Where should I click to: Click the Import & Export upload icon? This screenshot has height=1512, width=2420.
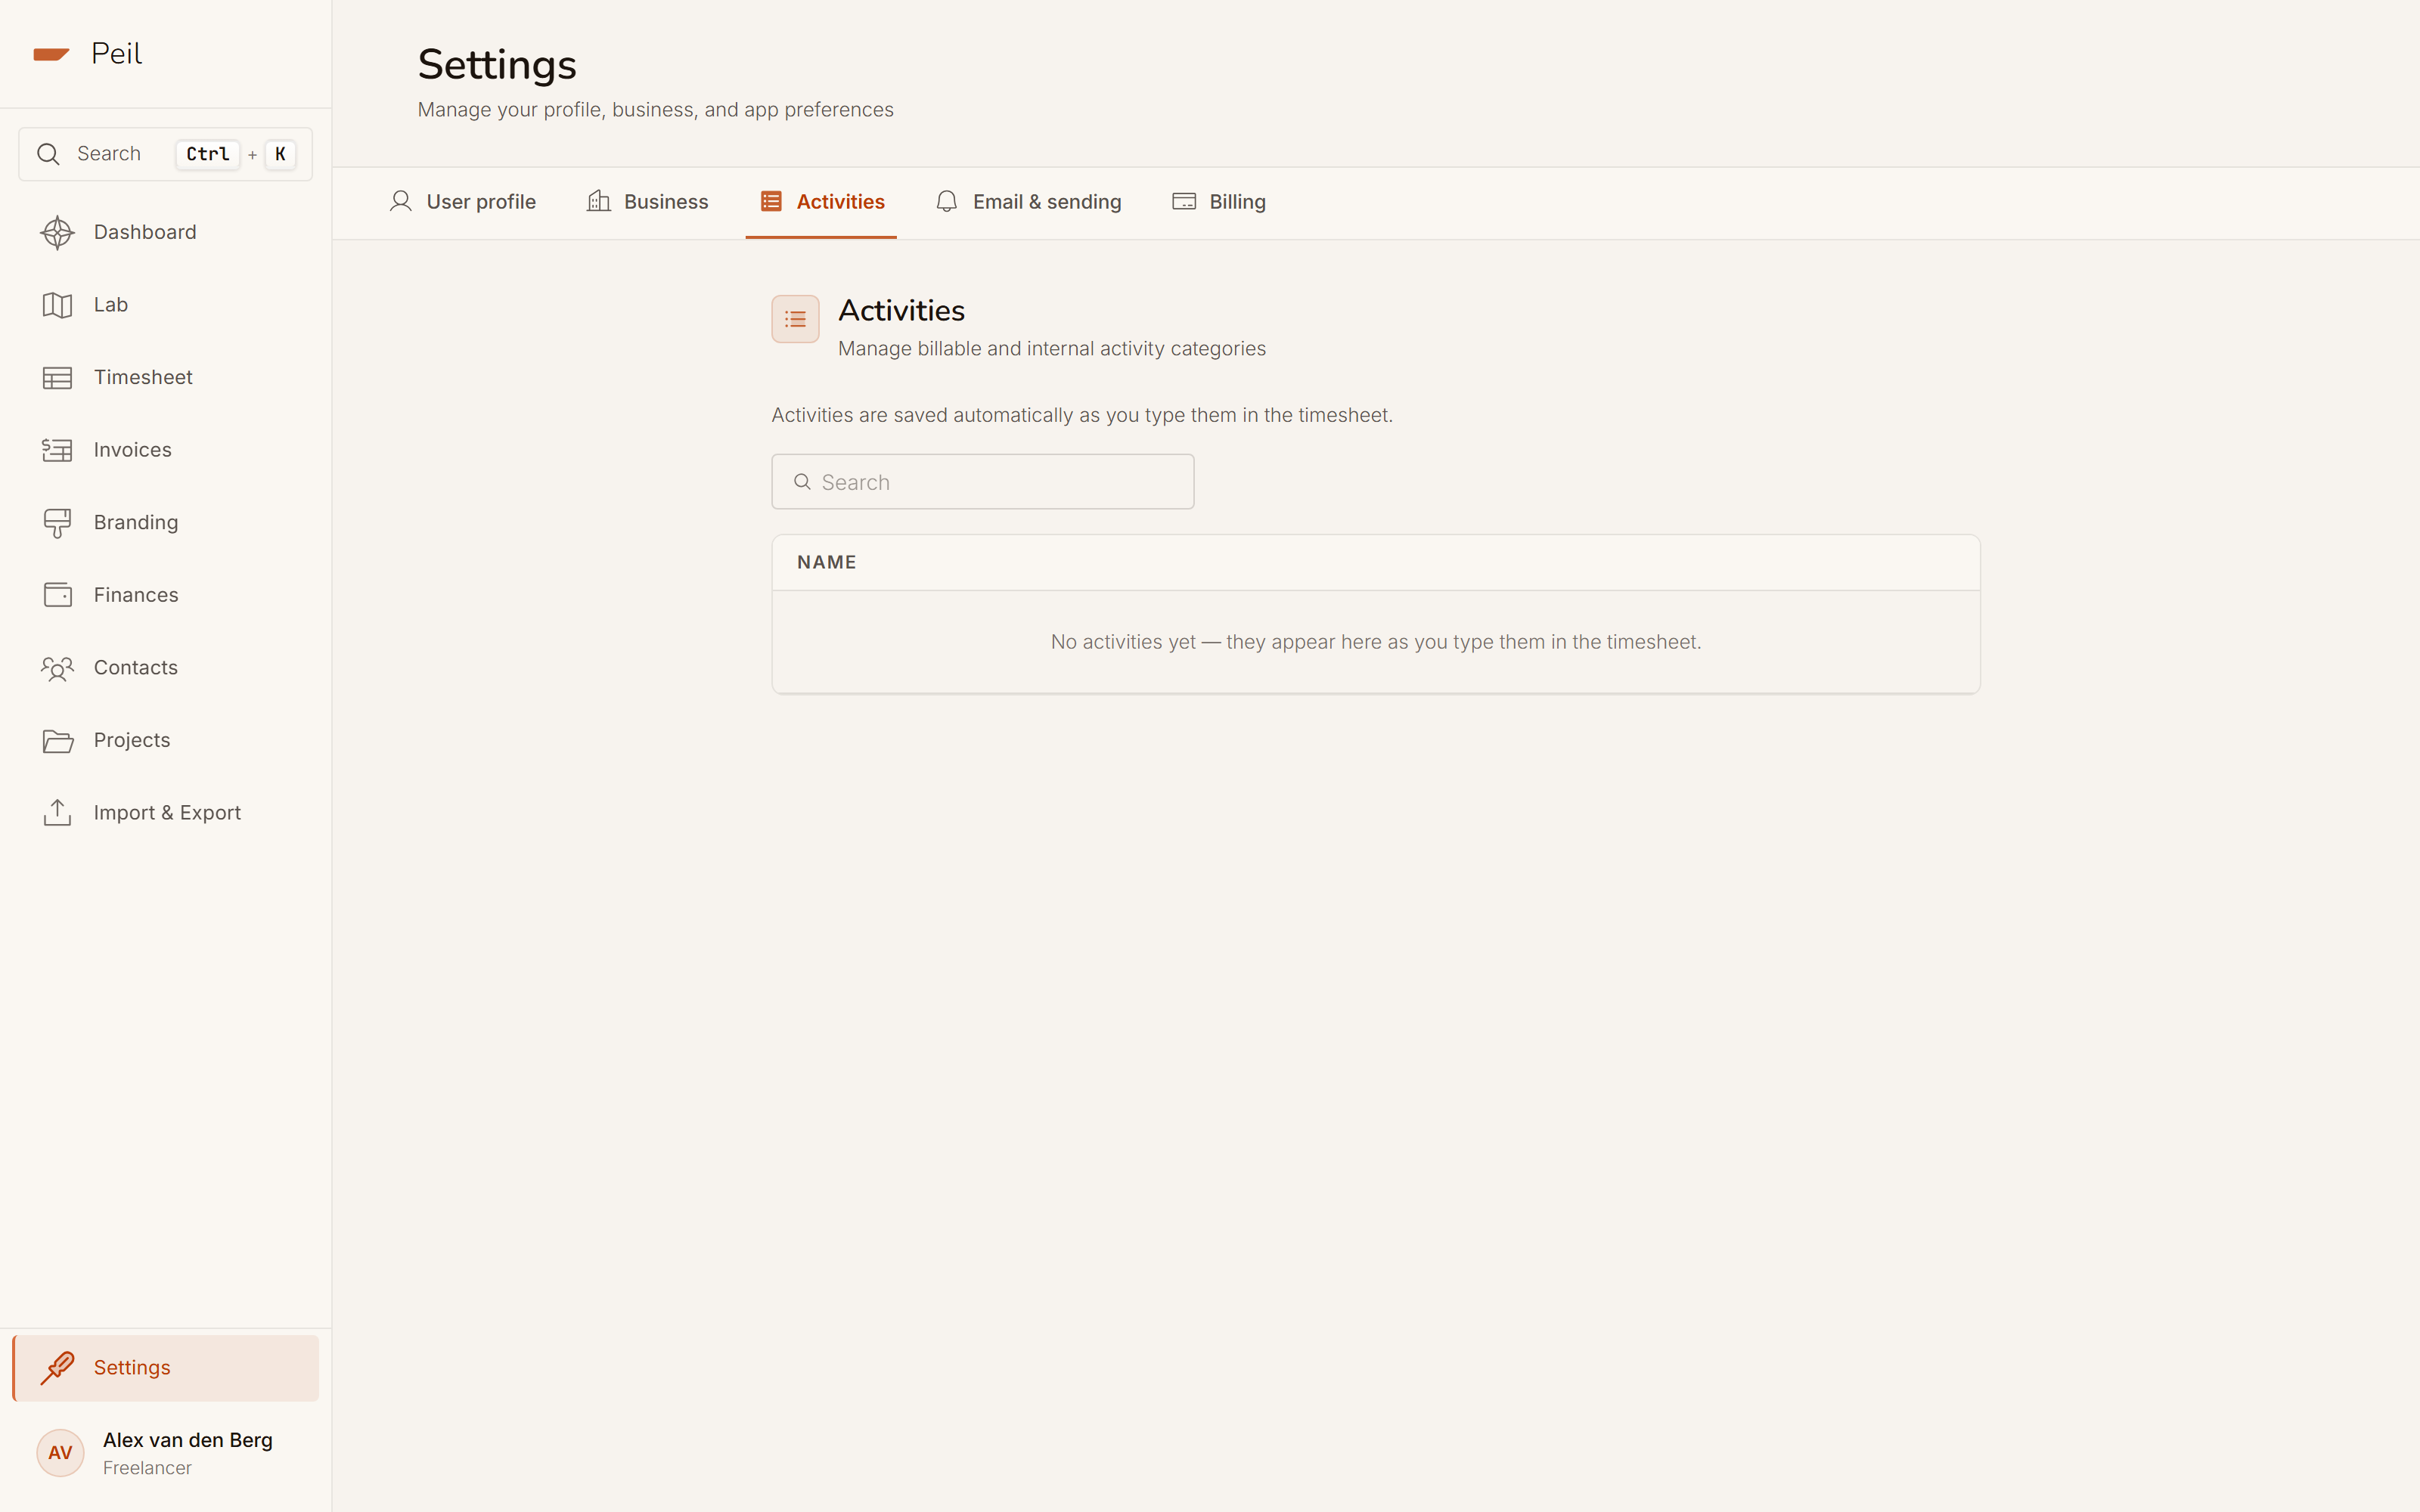pyautogui.click(x=57, y=813)
